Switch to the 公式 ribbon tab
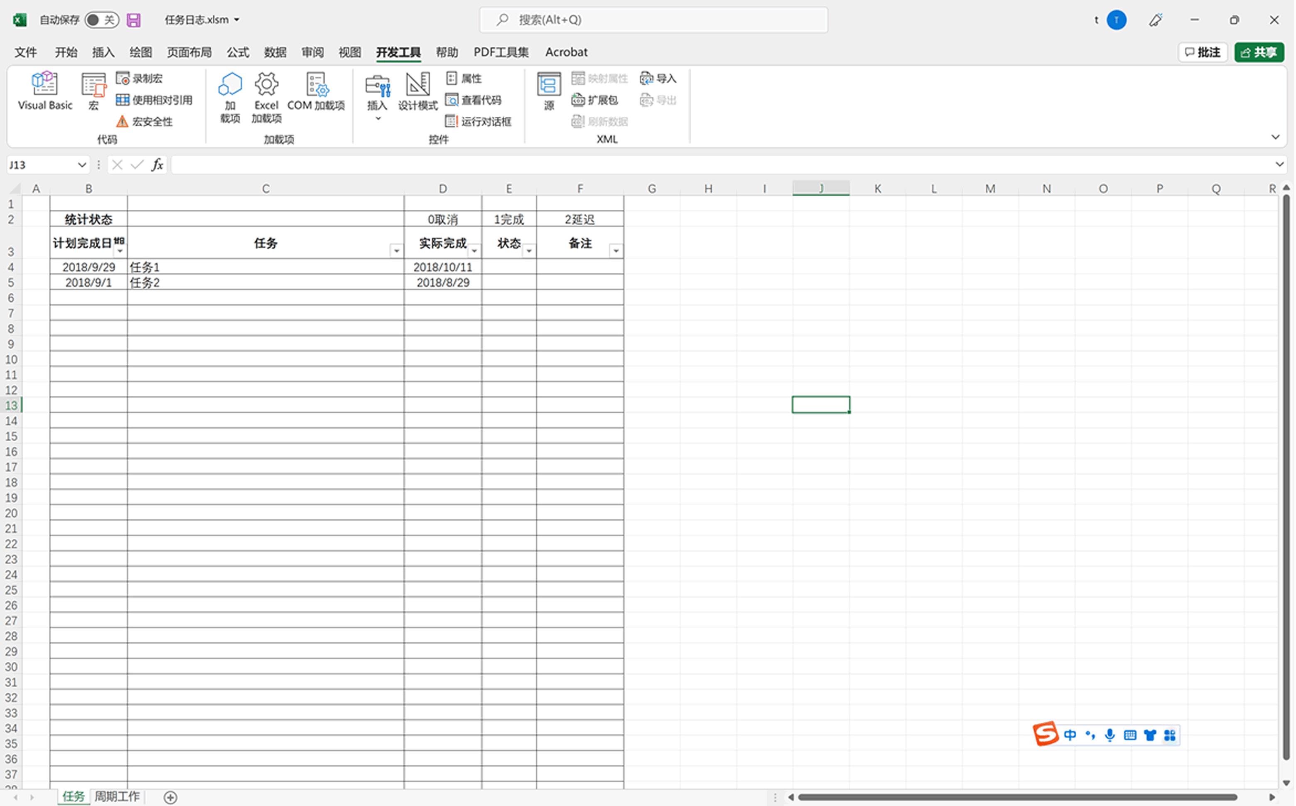The height and width of the screenshot is (806, 1296). click(x=238, y=52)
